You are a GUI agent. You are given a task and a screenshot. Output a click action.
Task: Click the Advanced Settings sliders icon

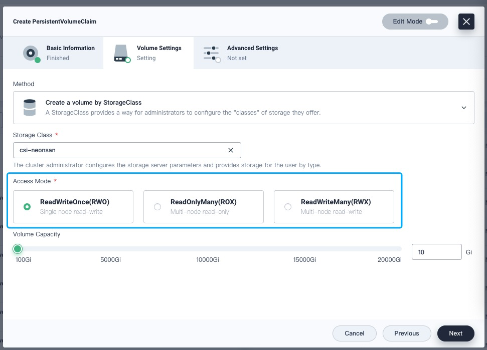click(x=211, y=53)
